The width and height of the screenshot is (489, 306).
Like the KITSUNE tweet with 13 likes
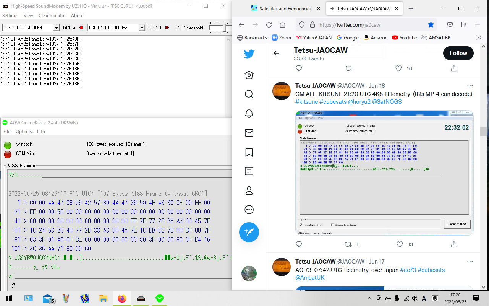[400, 244]
